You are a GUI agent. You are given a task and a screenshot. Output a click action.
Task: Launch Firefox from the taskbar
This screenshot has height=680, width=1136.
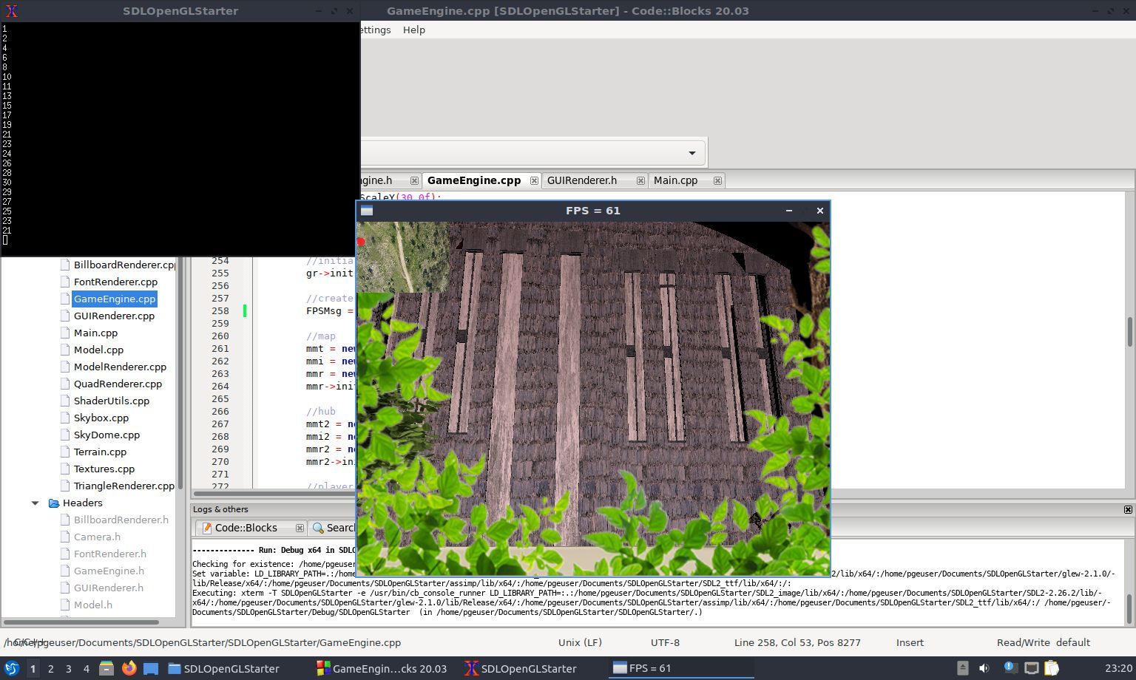(129, 669)
